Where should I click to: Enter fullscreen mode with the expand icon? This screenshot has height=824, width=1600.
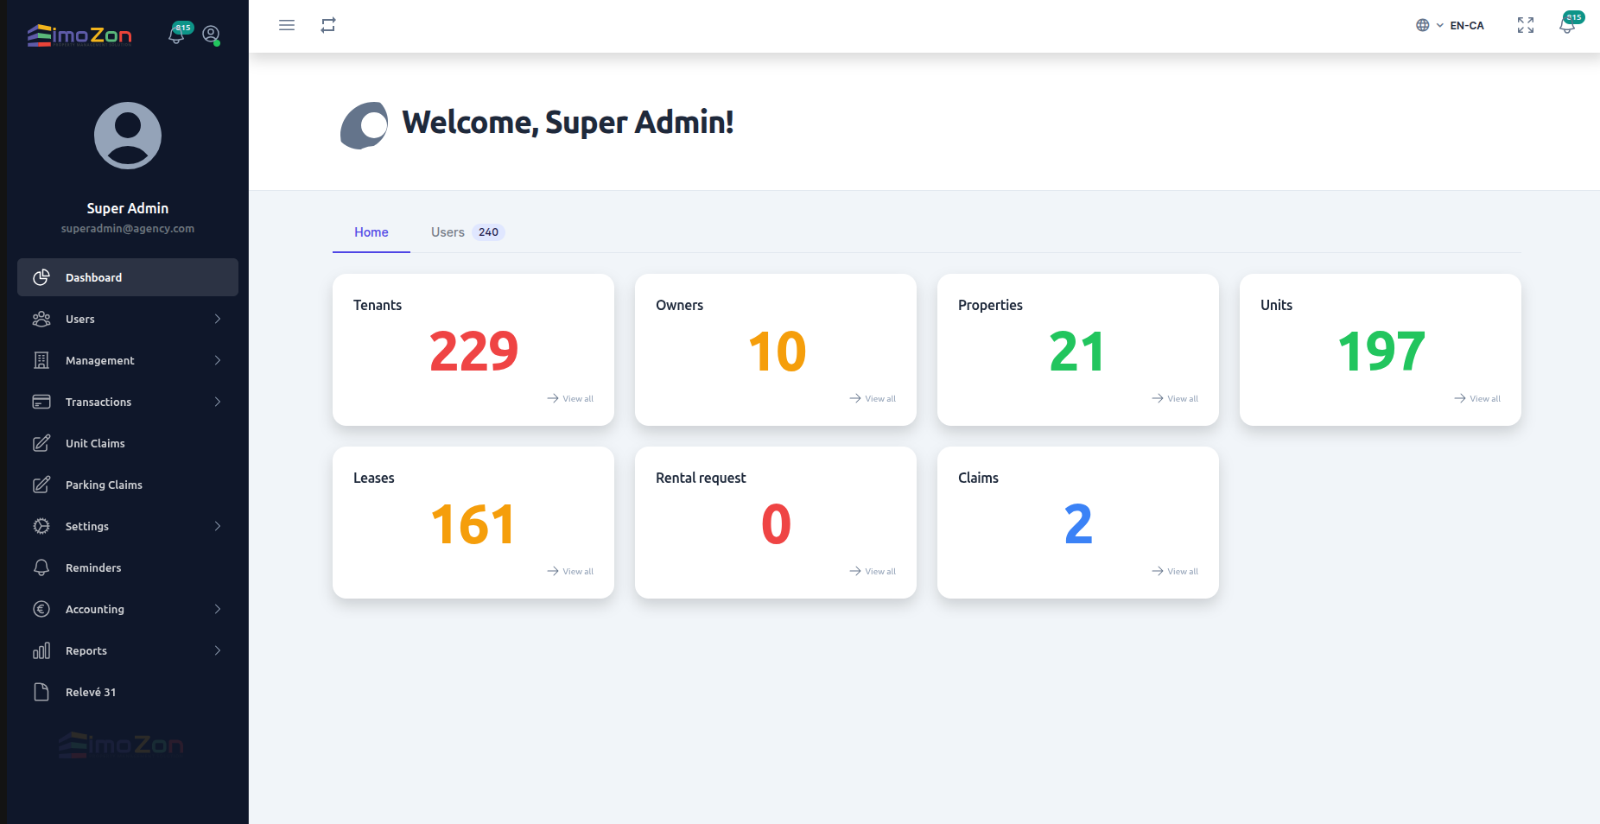pyautogui.click(x=1526, y=25)
